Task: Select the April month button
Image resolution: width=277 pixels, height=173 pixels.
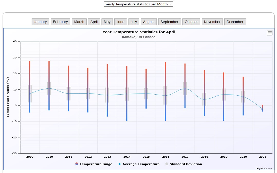Action: pyautogui.click(x=94, y=22)
